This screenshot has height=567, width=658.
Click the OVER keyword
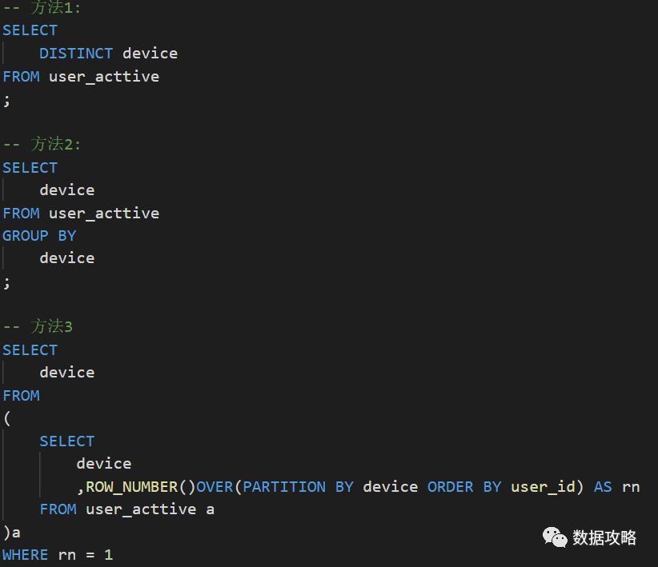point(215,486)
